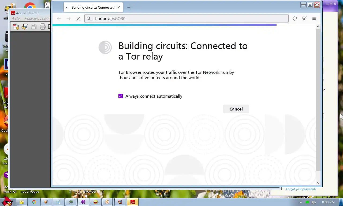This screenshot has width=343, height=206.
Task: Cancel the Tor connection
Action: 236,109
